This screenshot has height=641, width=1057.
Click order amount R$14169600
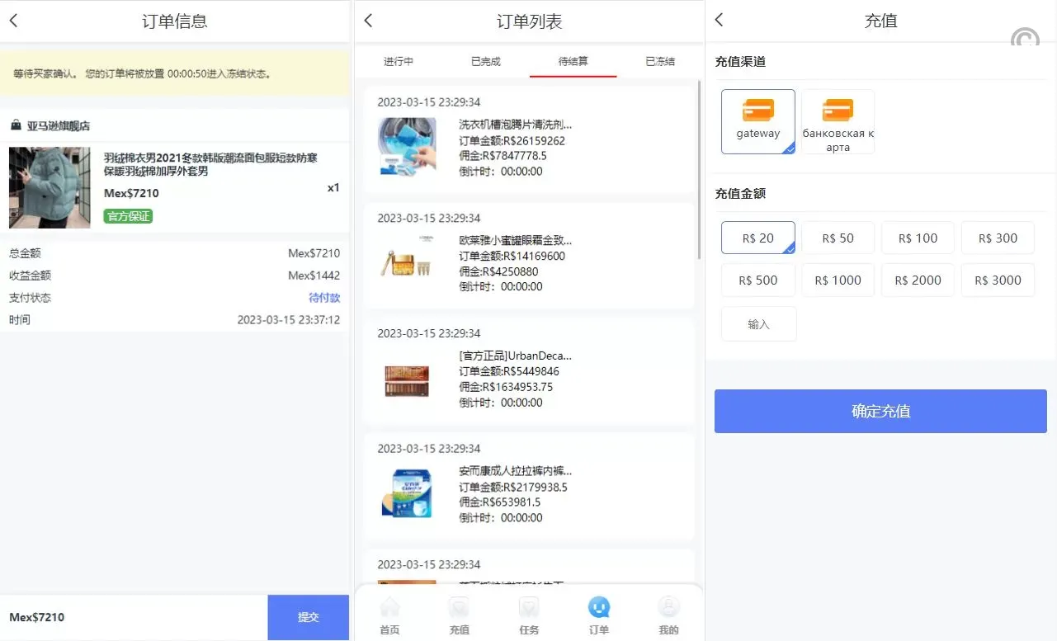coord(534,256)
